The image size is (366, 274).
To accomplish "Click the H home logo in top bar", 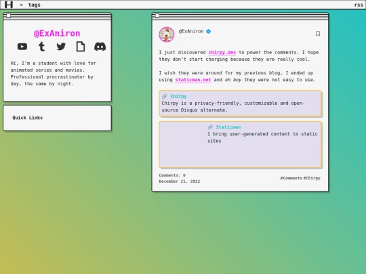I will pyautogui.click(x=9, y=5).
